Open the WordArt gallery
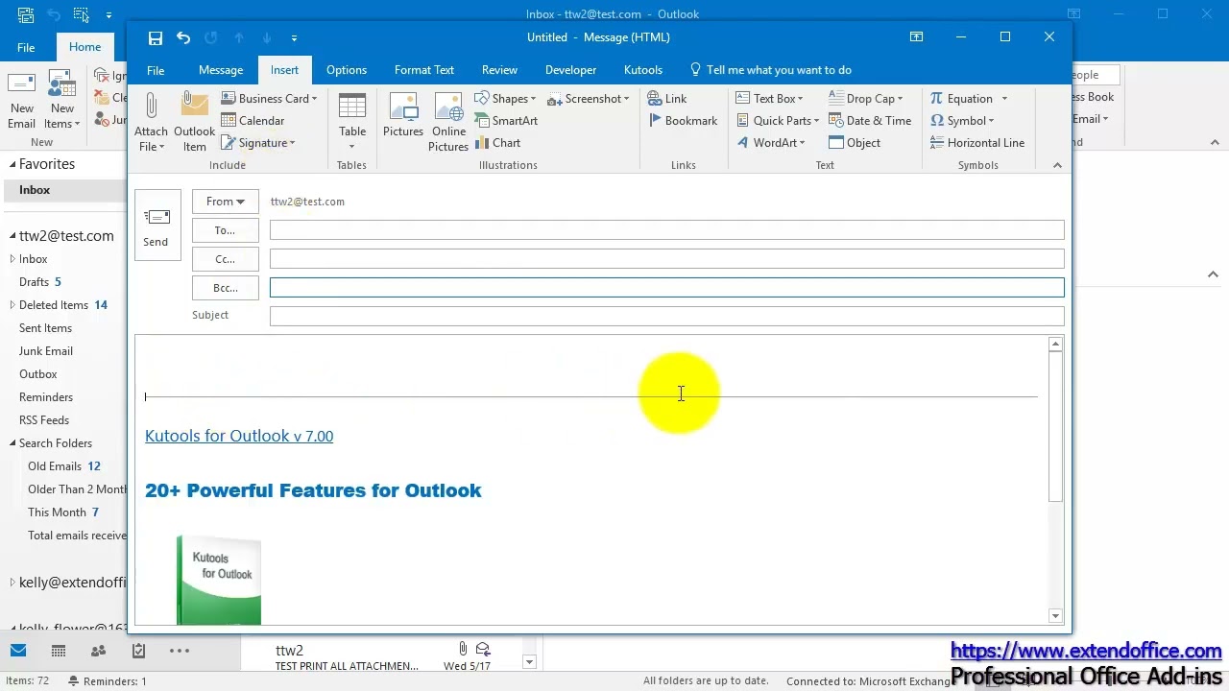Viewport: 1229px width, 691px height. [772, 143]
